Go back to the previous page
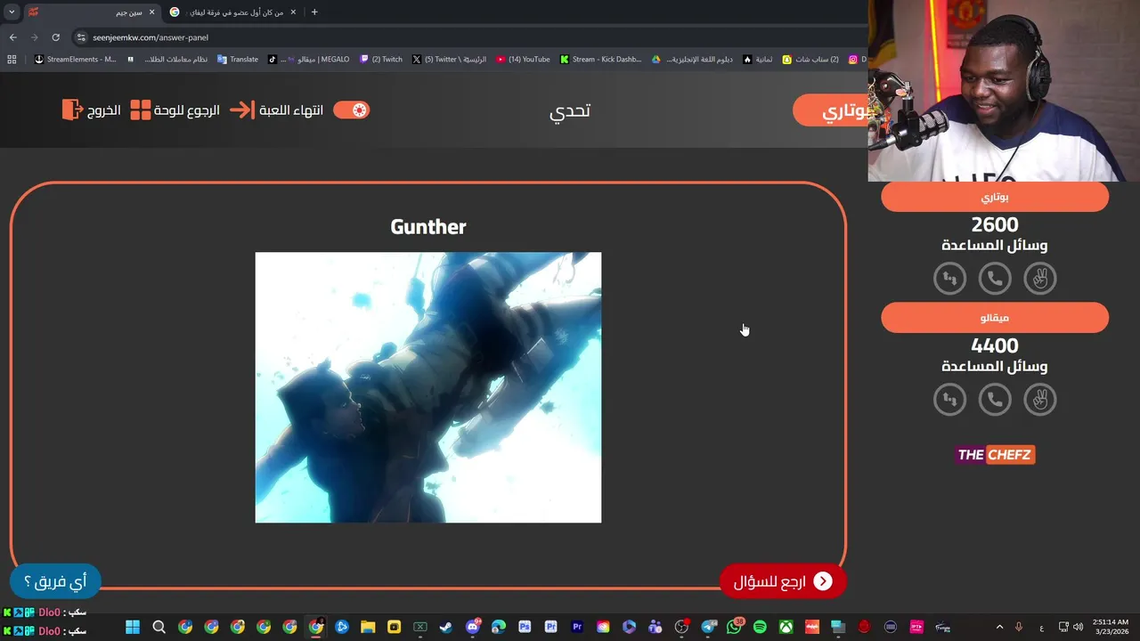This screenshot has width=1140, height=641. point(12,37)
